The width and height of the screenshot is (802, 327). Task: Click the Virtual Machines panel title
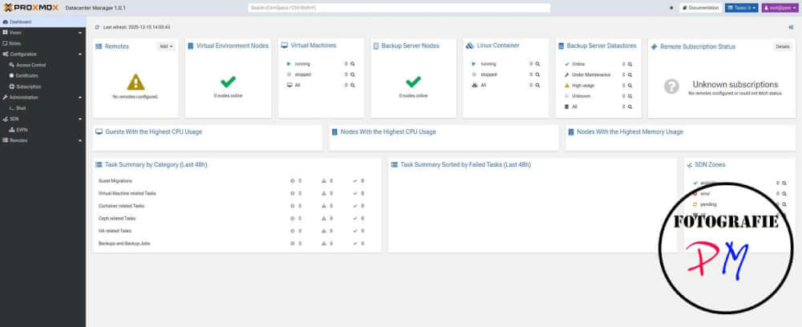pyautogui.click(x=314, y=46)
